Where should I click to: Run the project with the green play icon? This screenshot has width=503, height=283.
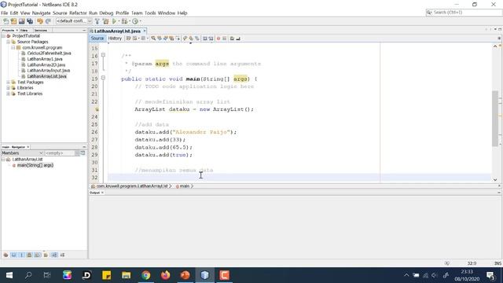tap(114, 21)
